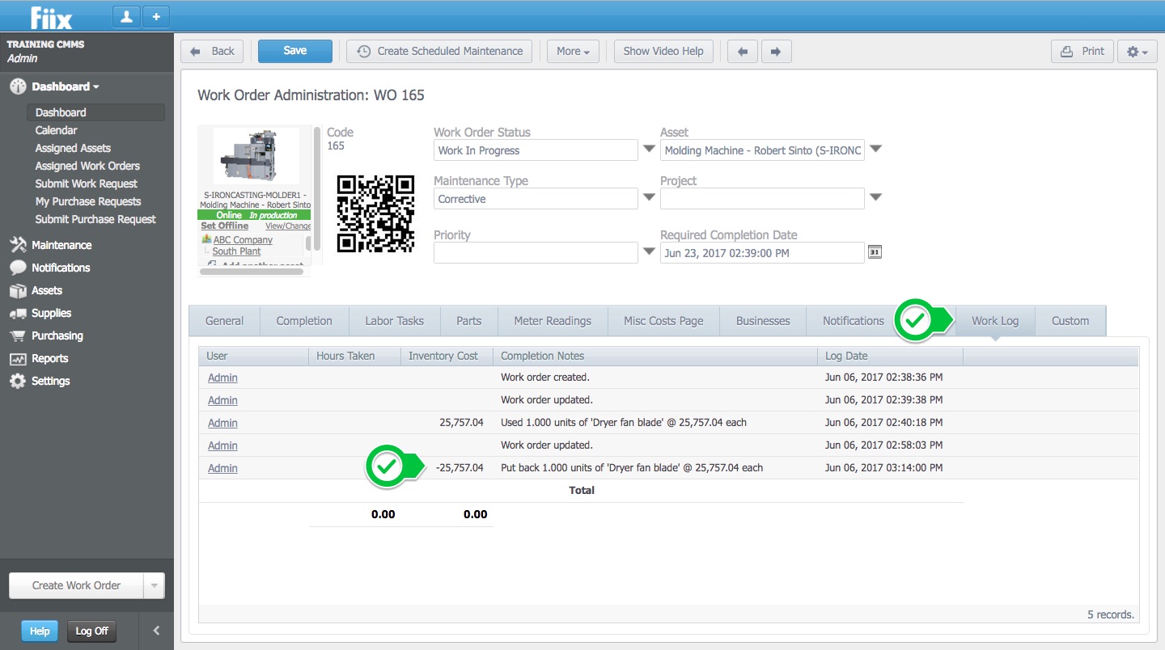Select the Work Log tab
Image resolution: width=1165 pixels, height=650 pixels.
click(x=995, y=321)
